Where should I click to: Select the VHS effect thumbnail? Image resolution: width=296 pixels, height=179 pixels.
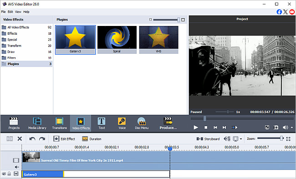point(158,40)
